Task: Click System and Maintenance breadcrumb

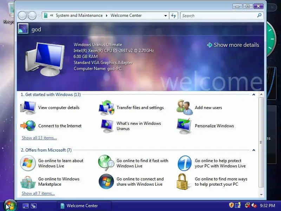Action: (x=79, y=15)
